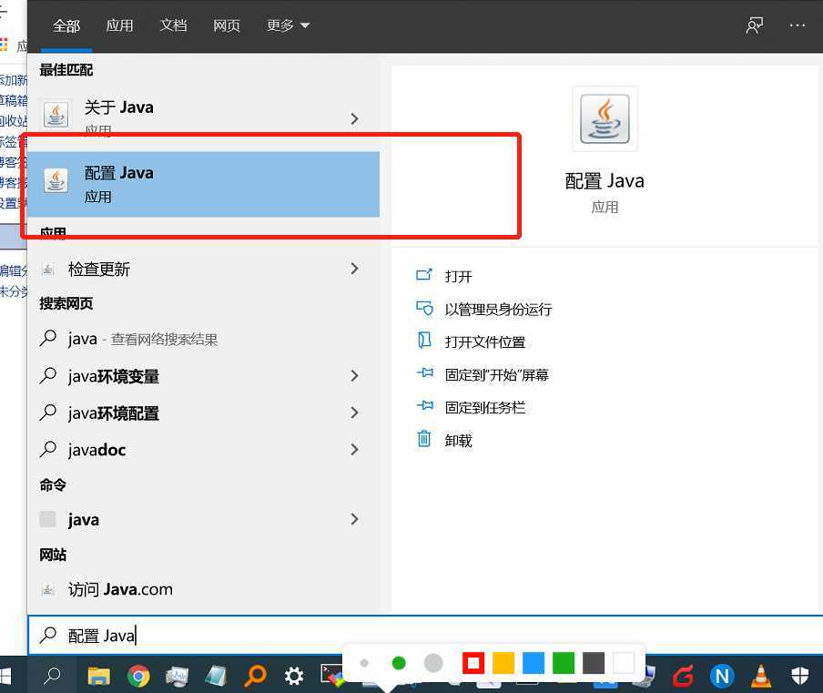
Task: Open the 访问 Java.com website result
Action: (203, 589)
